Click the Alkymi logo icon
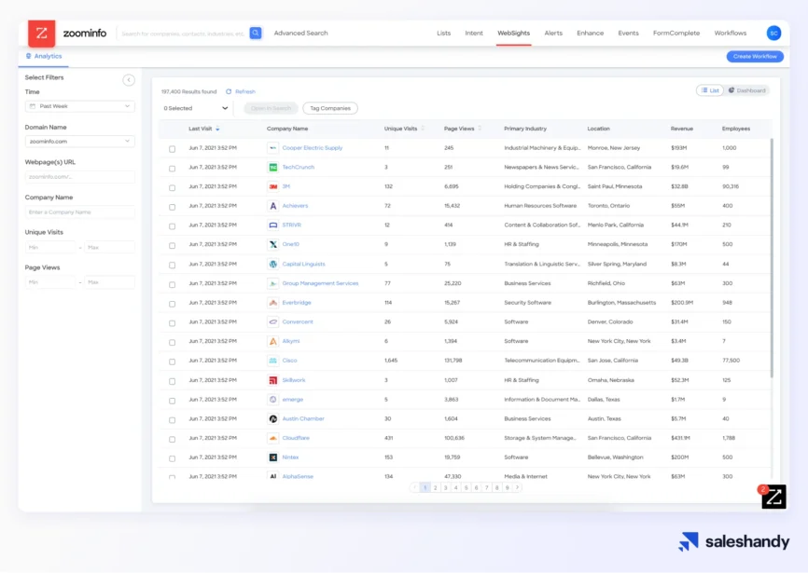This screenshot has width=808, height=573. (273, 341)
